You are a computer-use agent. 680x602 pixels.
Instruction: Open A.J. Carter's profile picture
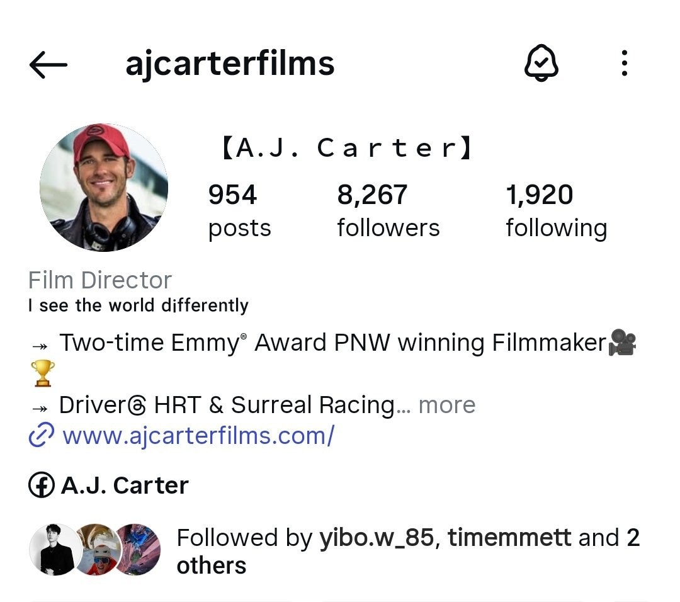point(104,188)
